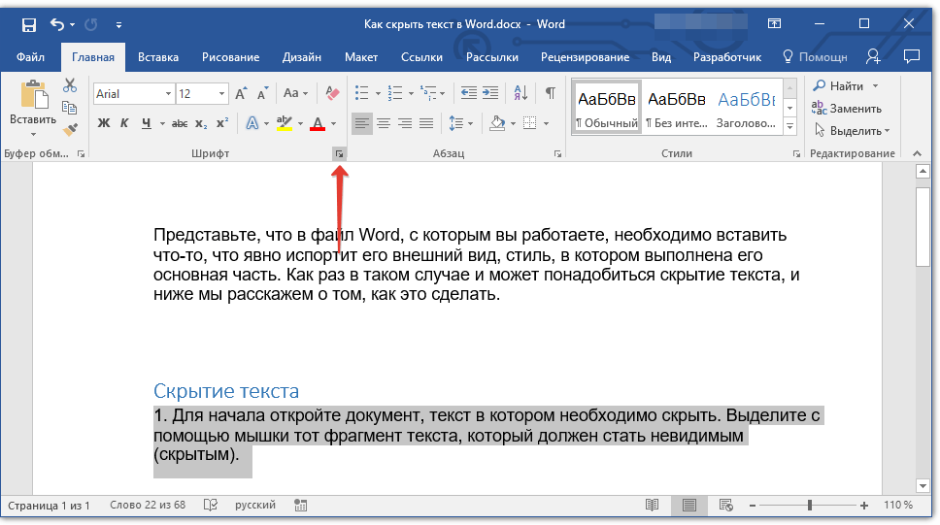Image resolution: width=940 pixels, height=525 pixels.
Task: Center-align the selected text
Action: pos(384,123)
